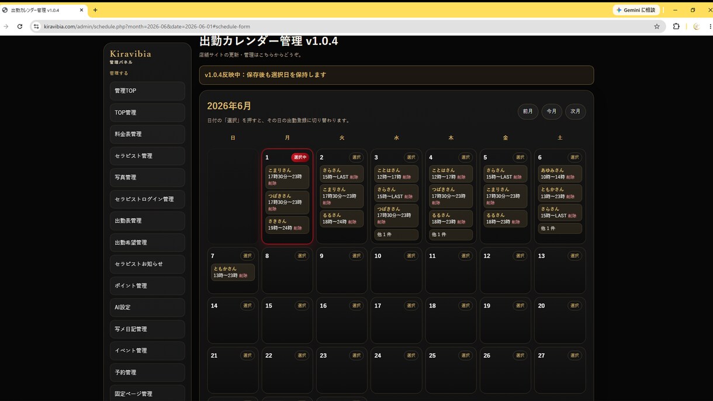This screenshot has height=401, width=713.
Task: Open a new browser tab
Action: [95, 10]
